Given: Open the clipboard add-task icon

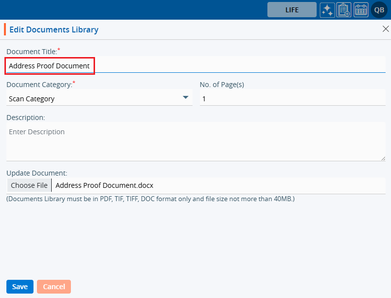Looking at the screenshot, I should [x=344, y=10].
